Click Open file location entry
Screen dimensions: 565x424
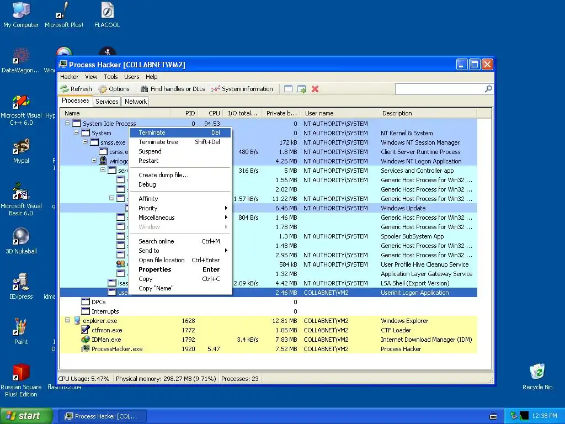click(x=180, y=261)
